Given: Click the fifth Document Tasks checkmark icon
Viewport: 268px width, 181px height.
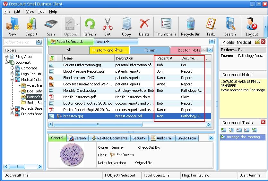Looking at the screenshot, I should (255, 130).
